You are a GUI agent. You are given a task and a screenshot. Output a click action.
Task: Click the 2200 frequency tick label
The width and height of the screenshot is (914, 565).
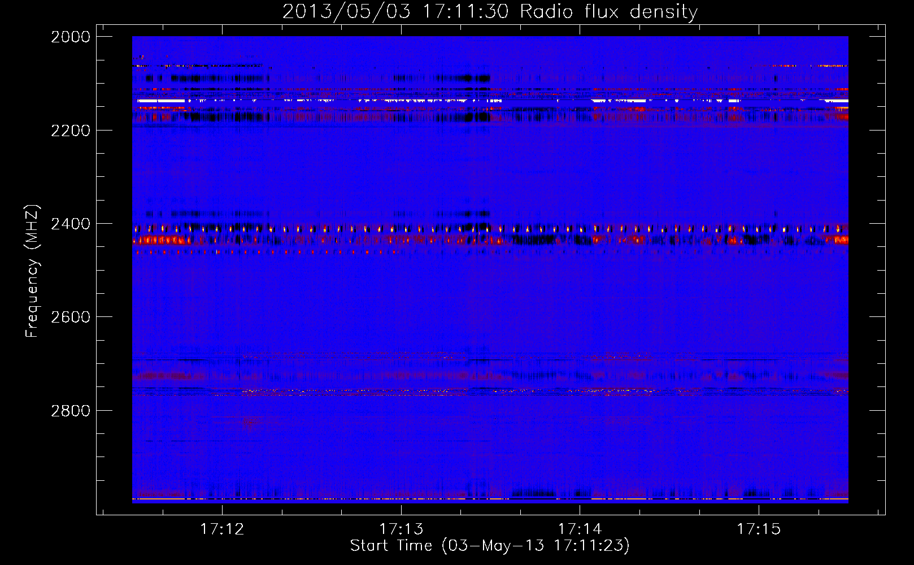tap(71, 131)
